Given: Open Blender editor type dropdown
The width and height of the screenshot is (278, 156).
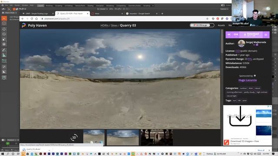Looking at the screenshot, I should coord(3,9).
